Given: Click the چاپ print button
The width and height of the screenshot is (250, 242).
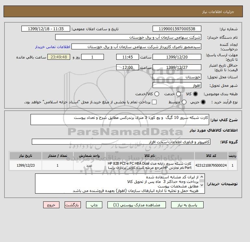Looking at the screenshot, I should pyautogui.click(x=94, y=205).
